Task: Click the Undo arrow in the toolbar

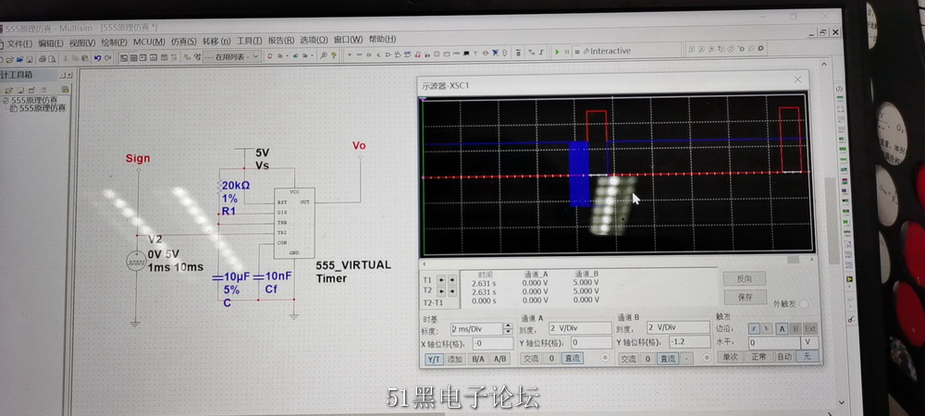Action: pos(96,57)
